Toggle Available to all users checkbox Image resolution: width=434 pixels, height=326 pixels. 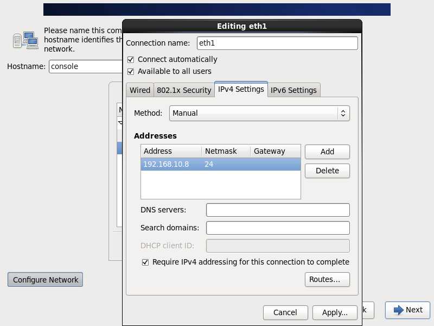[x=131, y=72]
